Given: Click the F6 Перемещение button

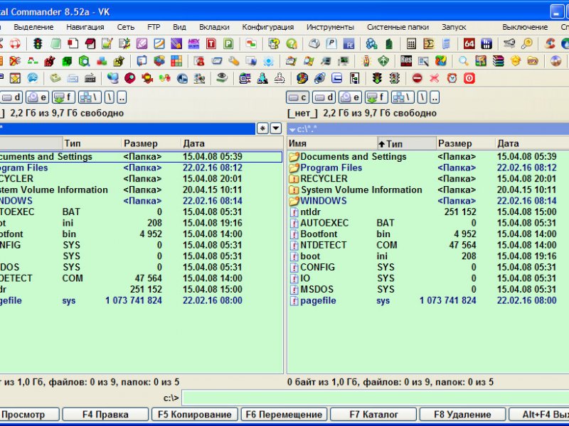Looking at the screenshot, I should point(284,415).
